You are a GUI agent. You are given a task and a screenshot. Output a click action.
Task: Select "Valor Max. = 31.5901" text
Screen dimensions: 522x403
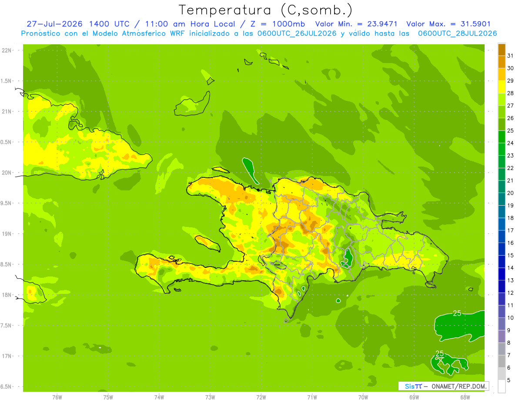pos(448,24)
